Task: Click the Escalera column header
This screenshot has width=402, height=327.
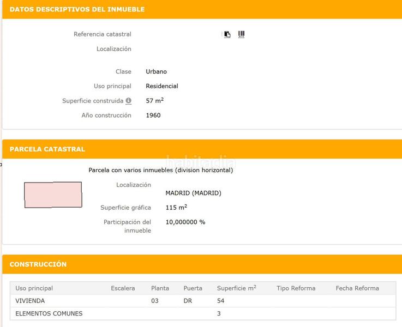Action: pos(123,288)
